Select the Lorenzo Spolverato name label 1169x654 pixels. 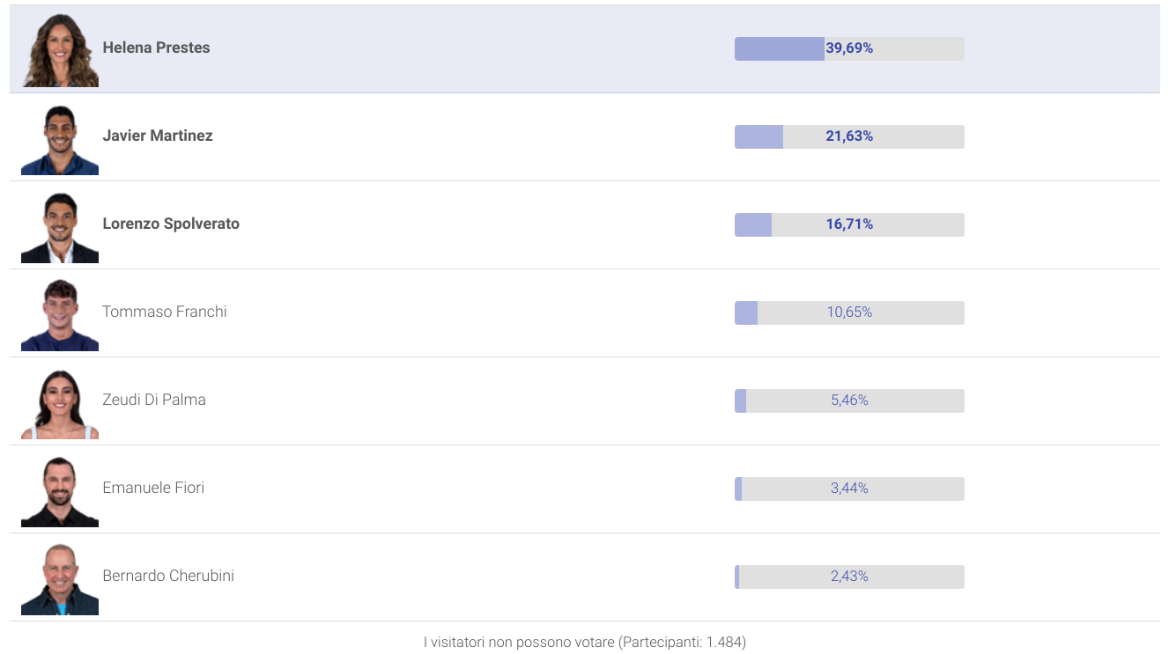pos(171,224)
